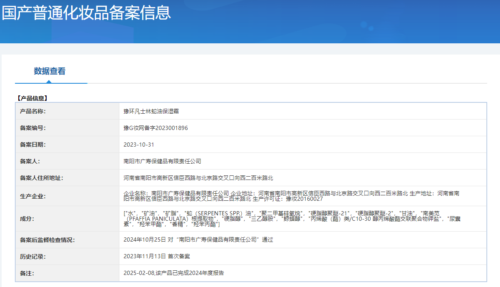Click the filing date value 2023-10-31

[x=139, y=145]
